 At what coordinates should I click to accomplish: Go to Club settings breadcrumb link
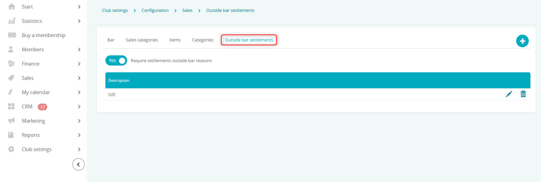tap(115, 11)
